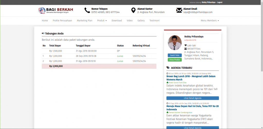Click the clock icon of the 03 Sep 2016 agenda

(x=167, y=103)
